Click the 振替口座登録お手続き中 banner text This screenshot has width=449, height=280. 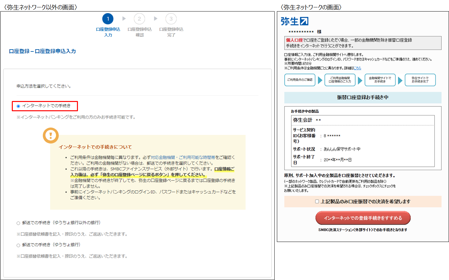[x=363, y=97]
